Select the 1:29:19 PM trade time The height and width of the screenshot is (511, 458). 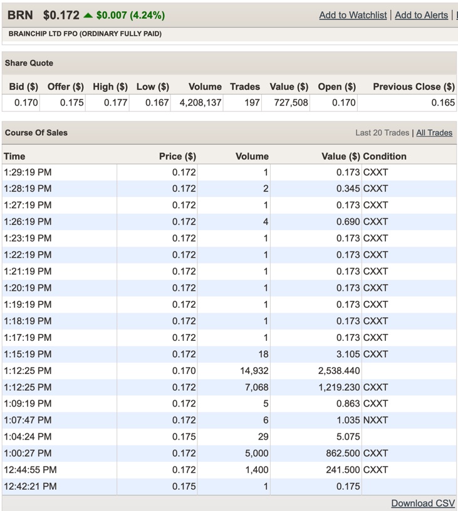pos(28,172)
